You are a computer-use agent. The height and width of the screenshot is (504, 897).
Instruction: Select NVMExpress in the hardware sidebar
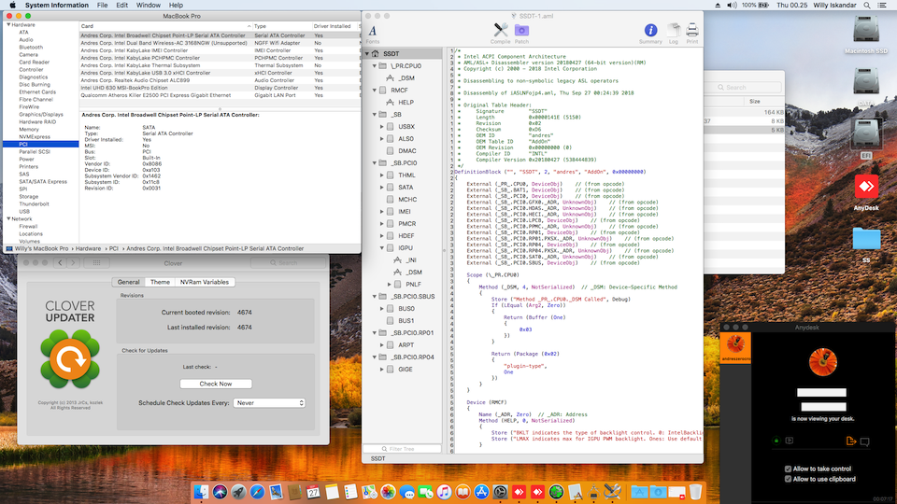36,136
